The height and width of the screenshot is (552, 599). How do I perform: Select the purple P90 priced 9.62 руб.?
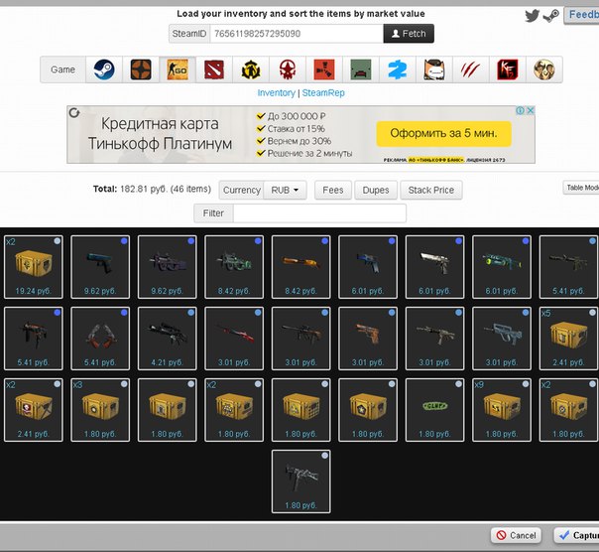pyautogui.click(x=168, y=267)
